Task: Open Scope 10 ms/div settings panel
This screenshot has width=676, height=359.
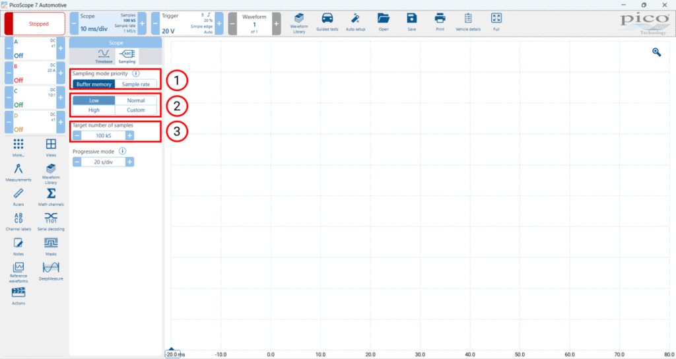Action: [x=108, y=23]
